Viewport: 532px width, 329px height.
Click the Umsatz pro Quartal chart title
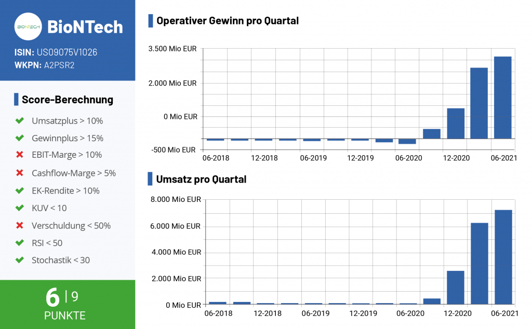coord(201,179)
